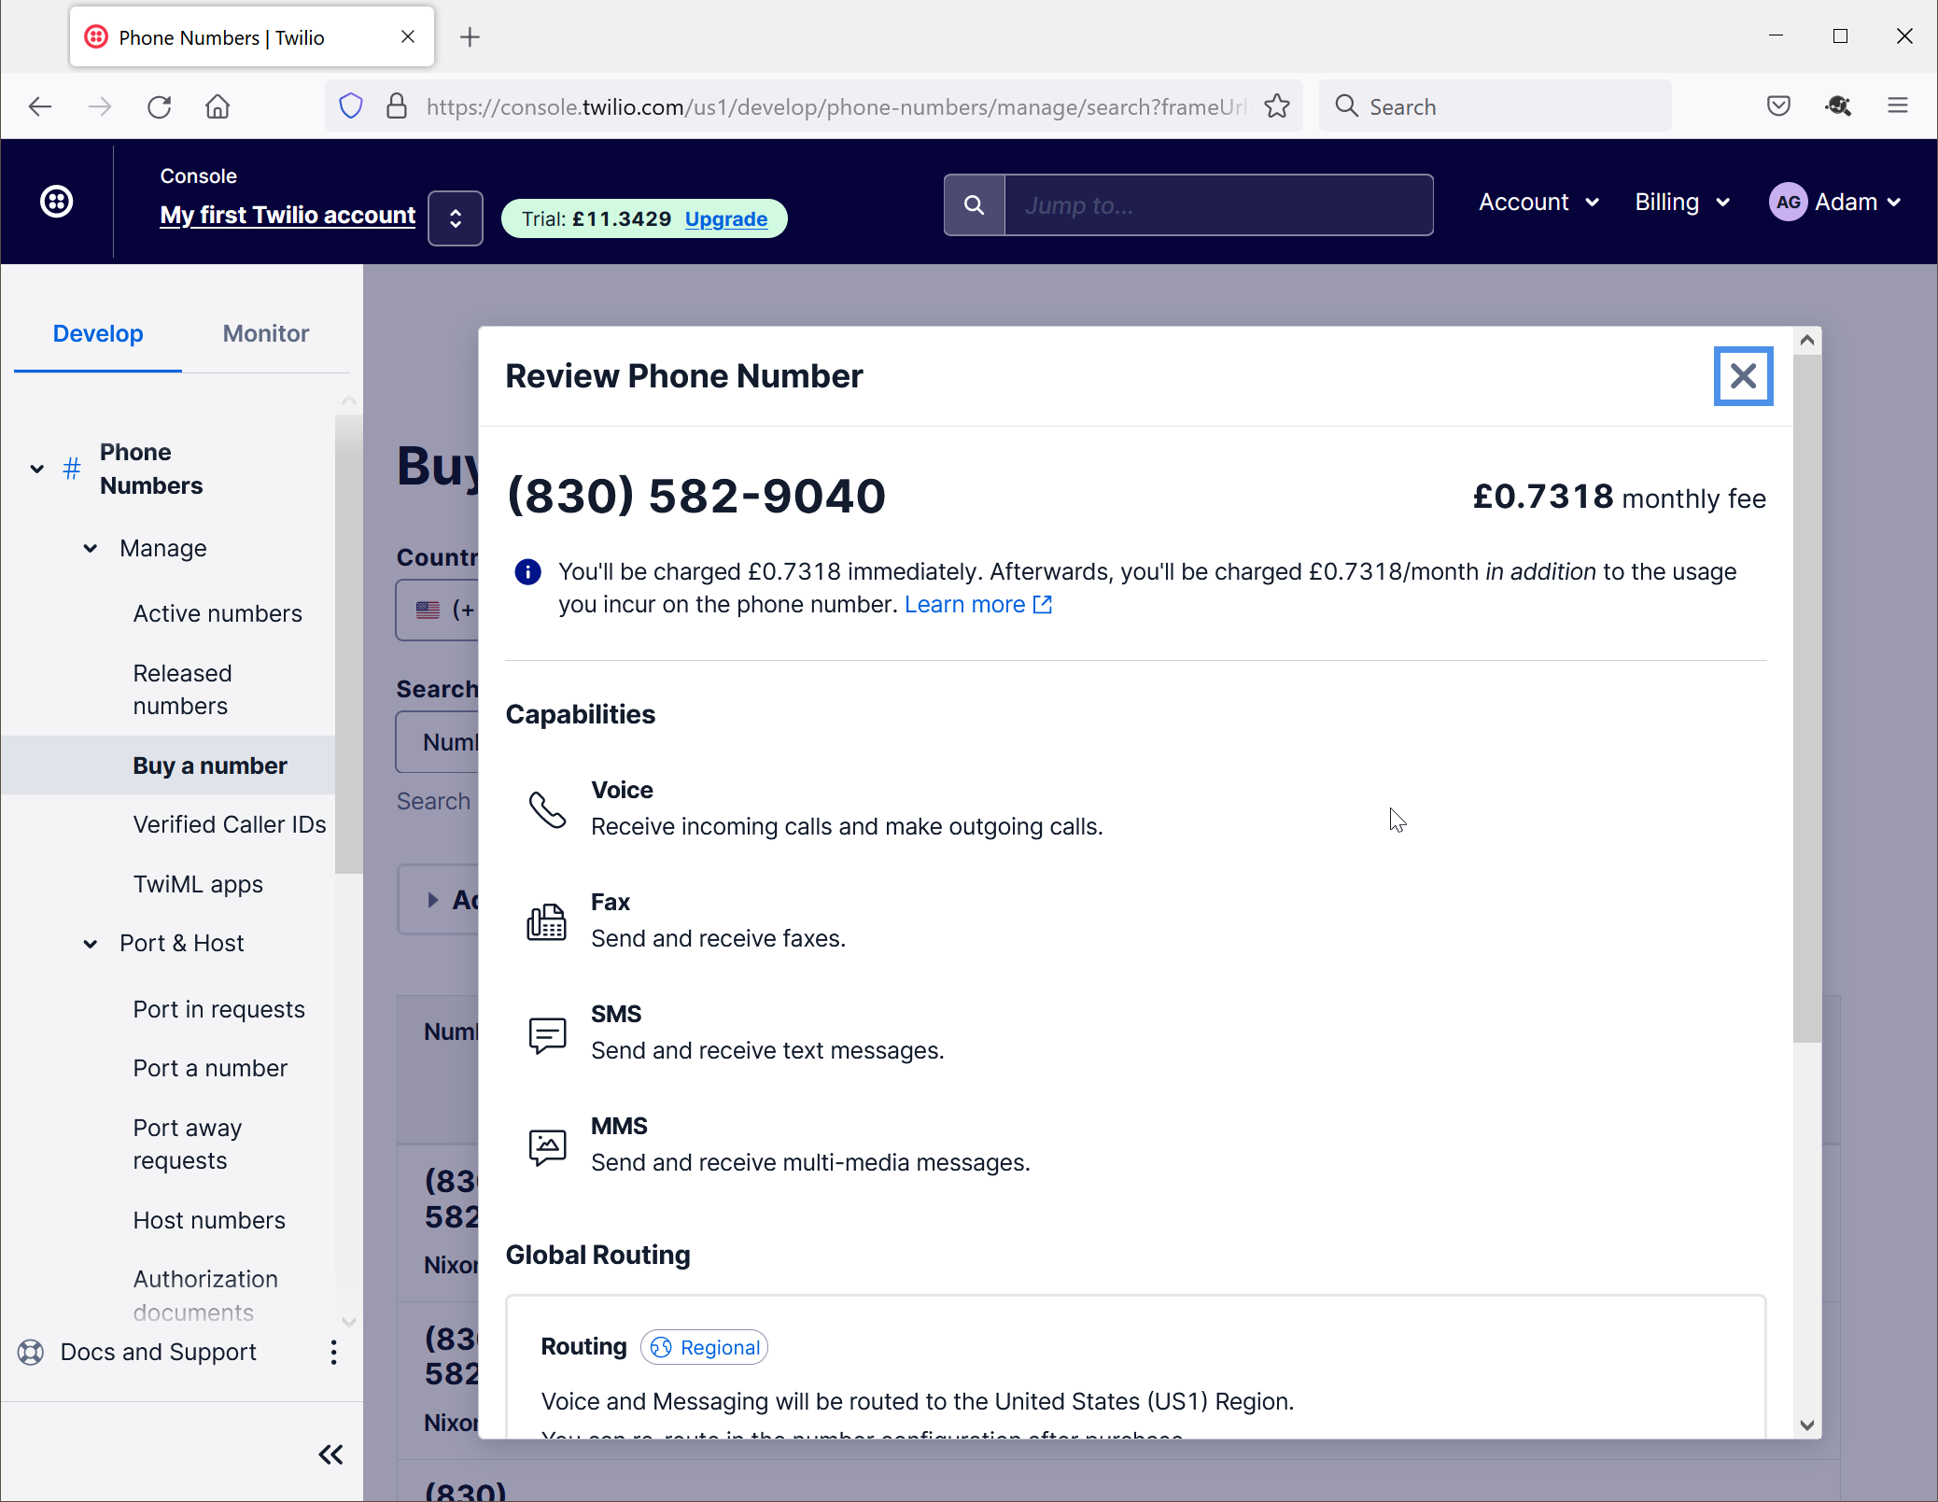Open Docs and Support three-dot menu
The height and width of the screenshot is (1502, 1938).
tap(333, 1352)
